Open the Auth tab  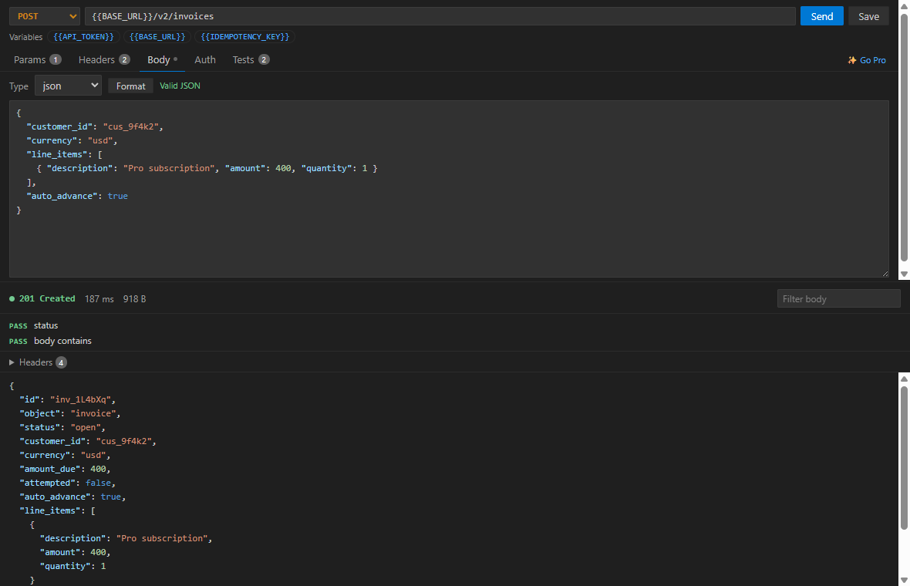pos(205,60)
